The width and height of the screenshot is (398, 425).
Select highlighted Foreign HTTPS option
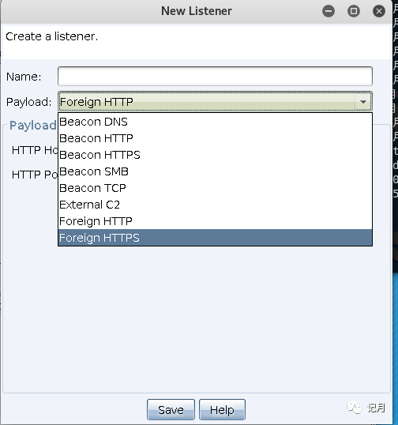[215, 238]
